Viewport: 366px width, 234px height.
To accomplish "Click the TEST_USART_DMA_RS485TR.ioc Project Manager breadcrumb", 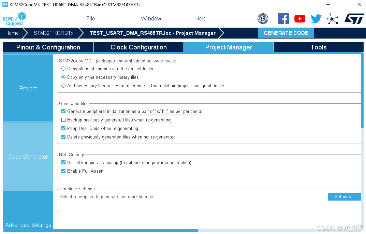I will click(x=153, y=33).
